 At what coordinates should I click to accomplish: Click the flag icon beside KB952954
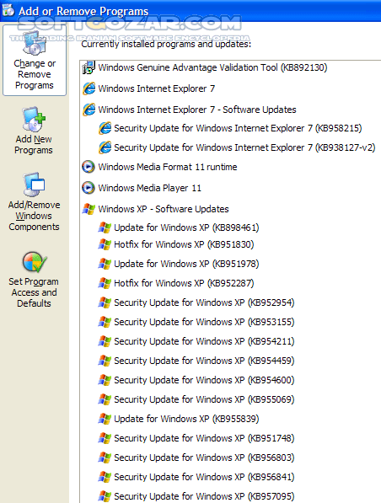point(105,302)
